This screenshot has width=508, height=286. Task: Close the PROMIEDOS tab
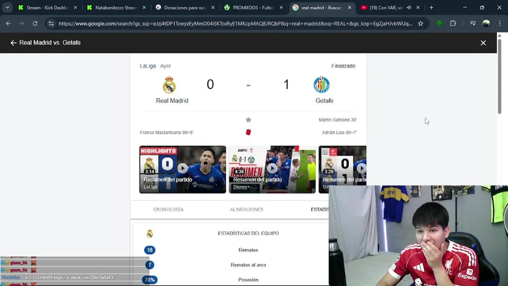point(281,8)
